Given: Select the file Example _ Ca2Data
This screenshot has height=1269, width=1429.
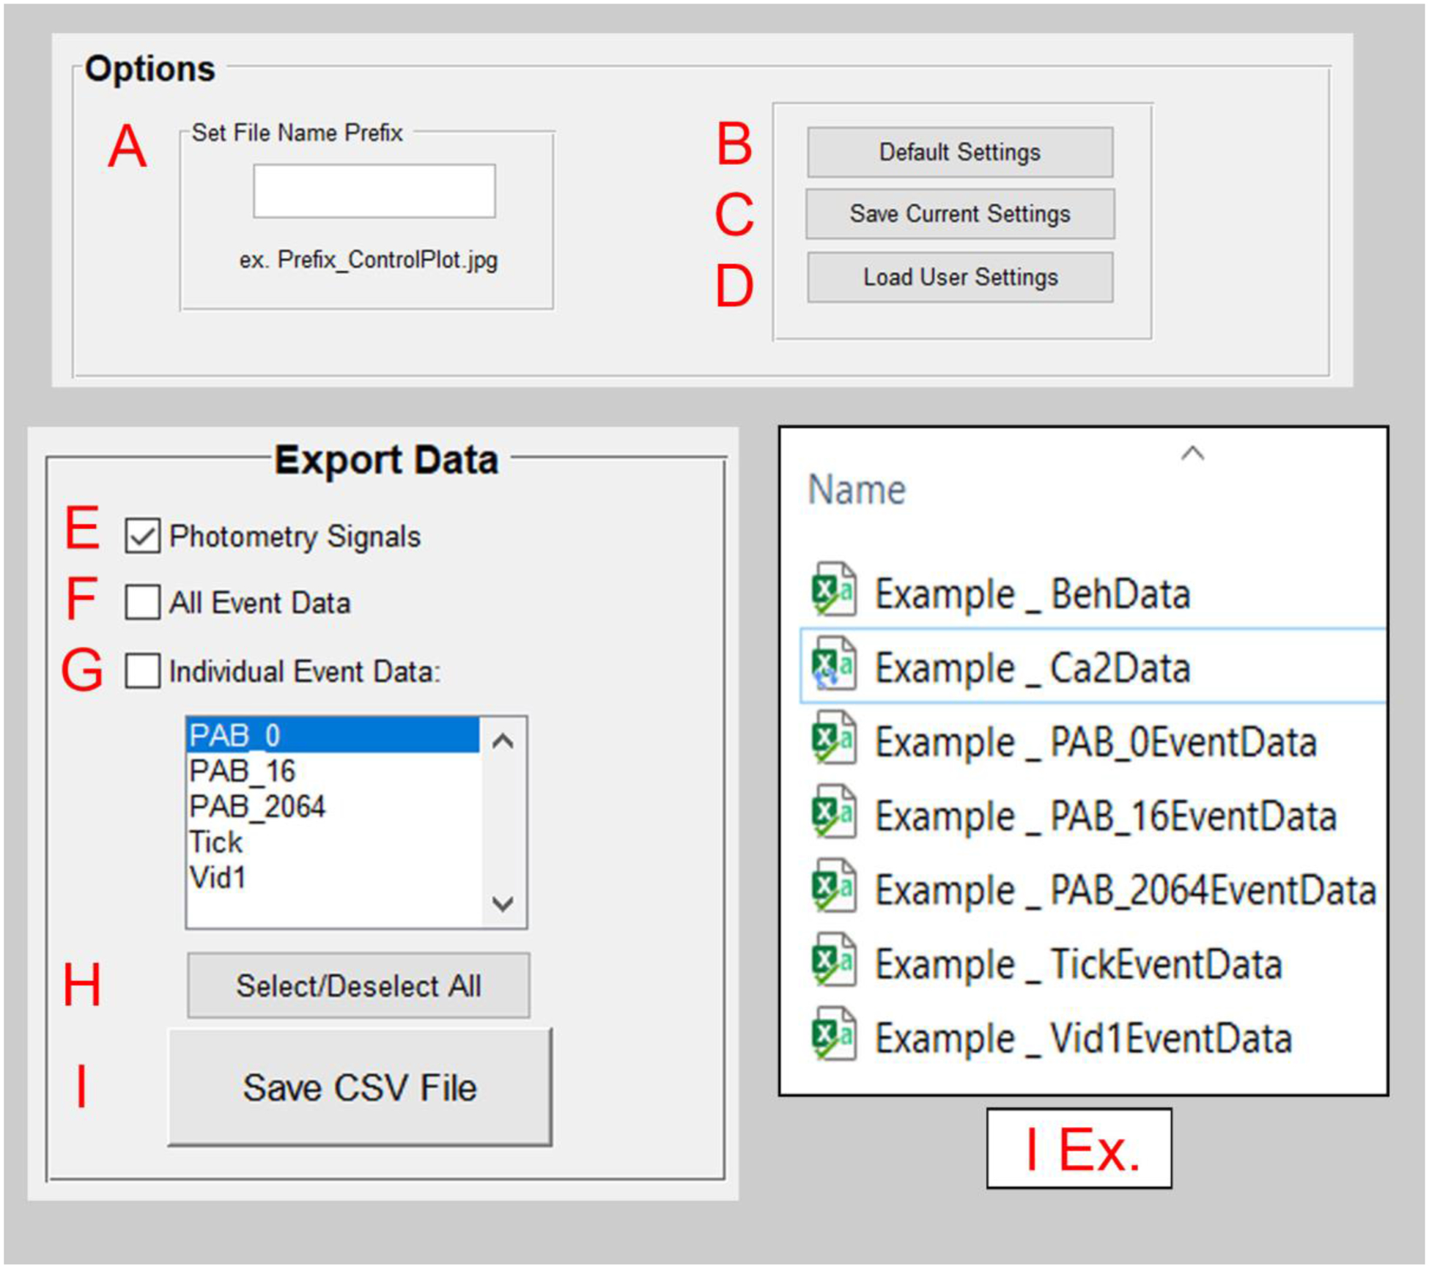Looking at the screenshot, I should [1092, 665].
